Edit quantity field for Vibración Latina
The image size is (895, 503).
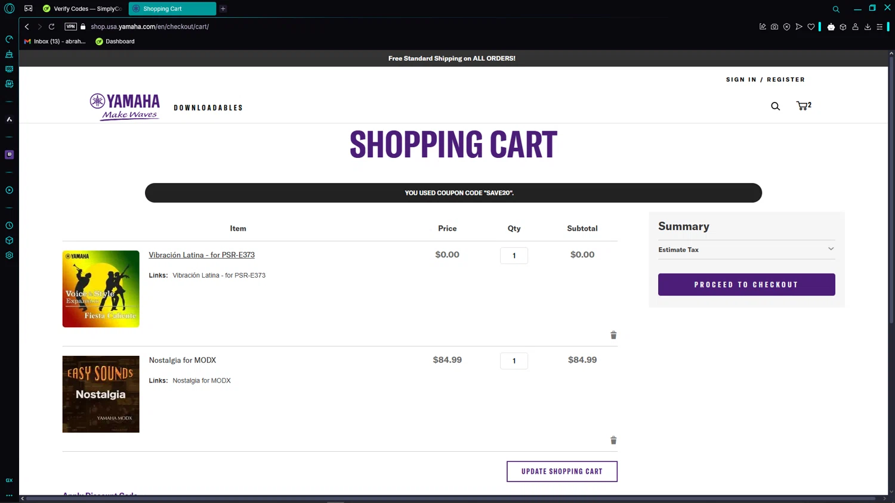coord(514,256)
